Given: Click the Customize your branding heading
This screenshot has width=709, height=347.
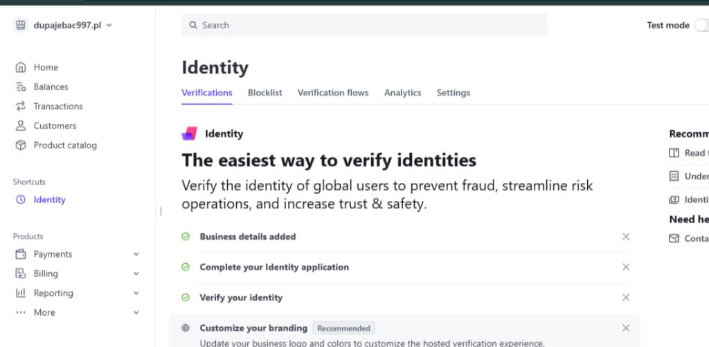Looking at the screenshot, I should point(253,328).
